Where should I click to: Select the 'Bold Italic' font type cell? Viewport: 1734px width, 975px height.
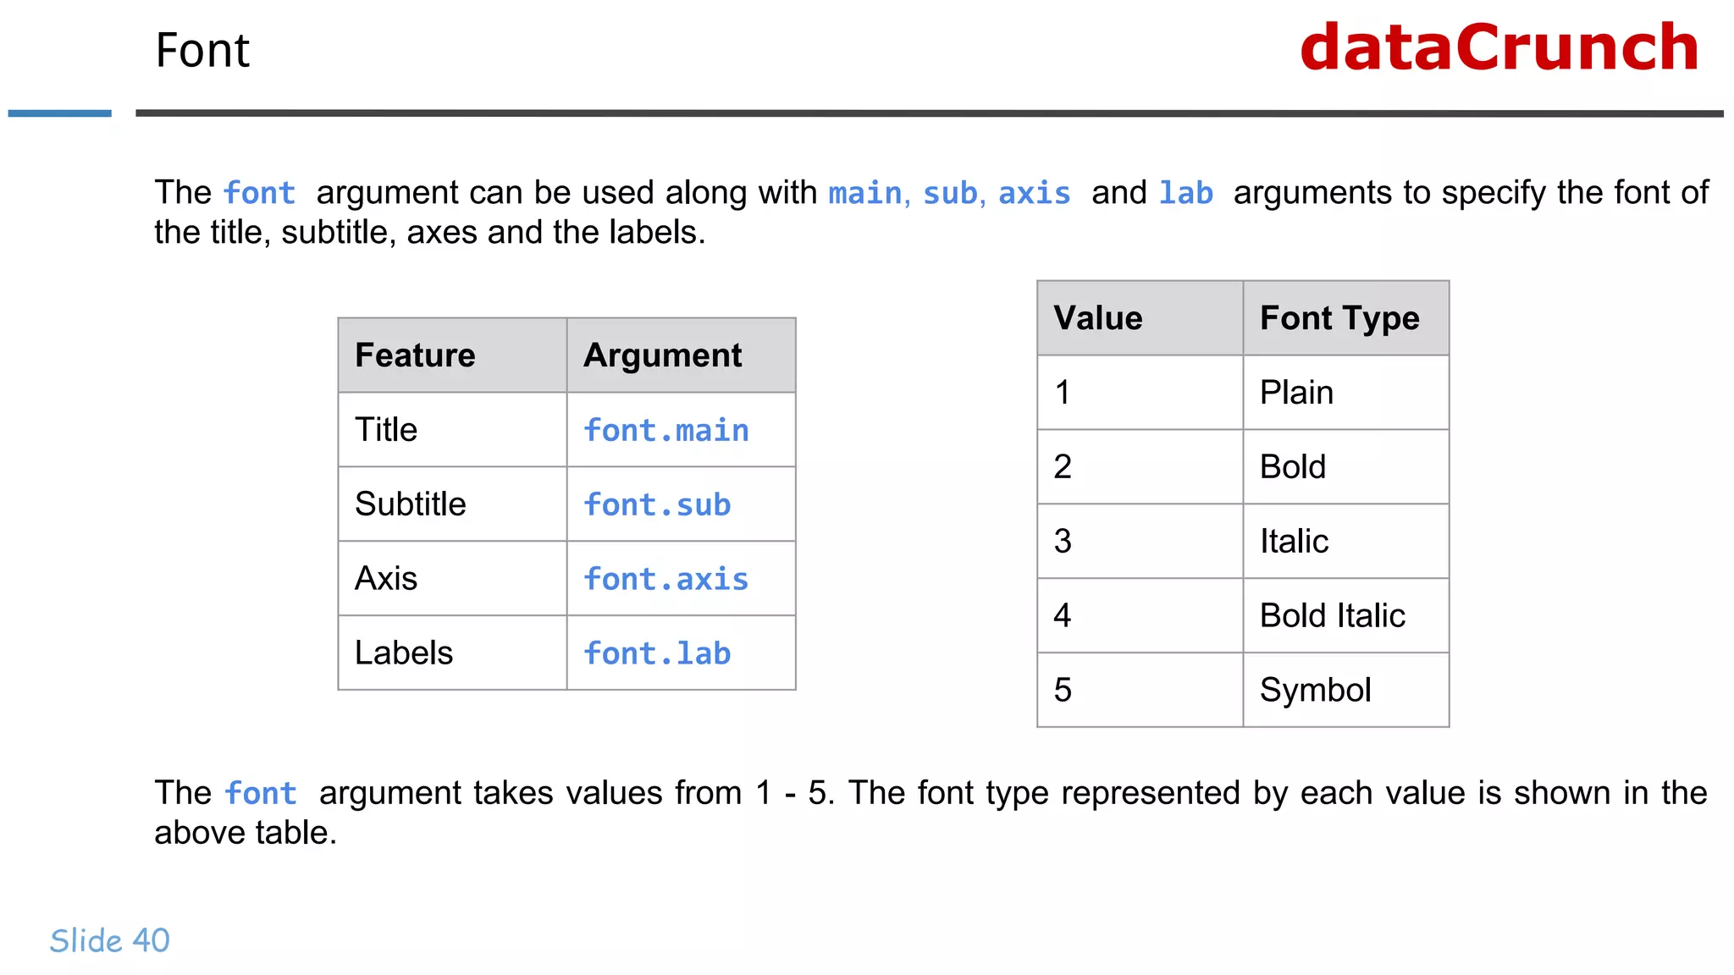pyautogui.click(x=1345, y=616)
